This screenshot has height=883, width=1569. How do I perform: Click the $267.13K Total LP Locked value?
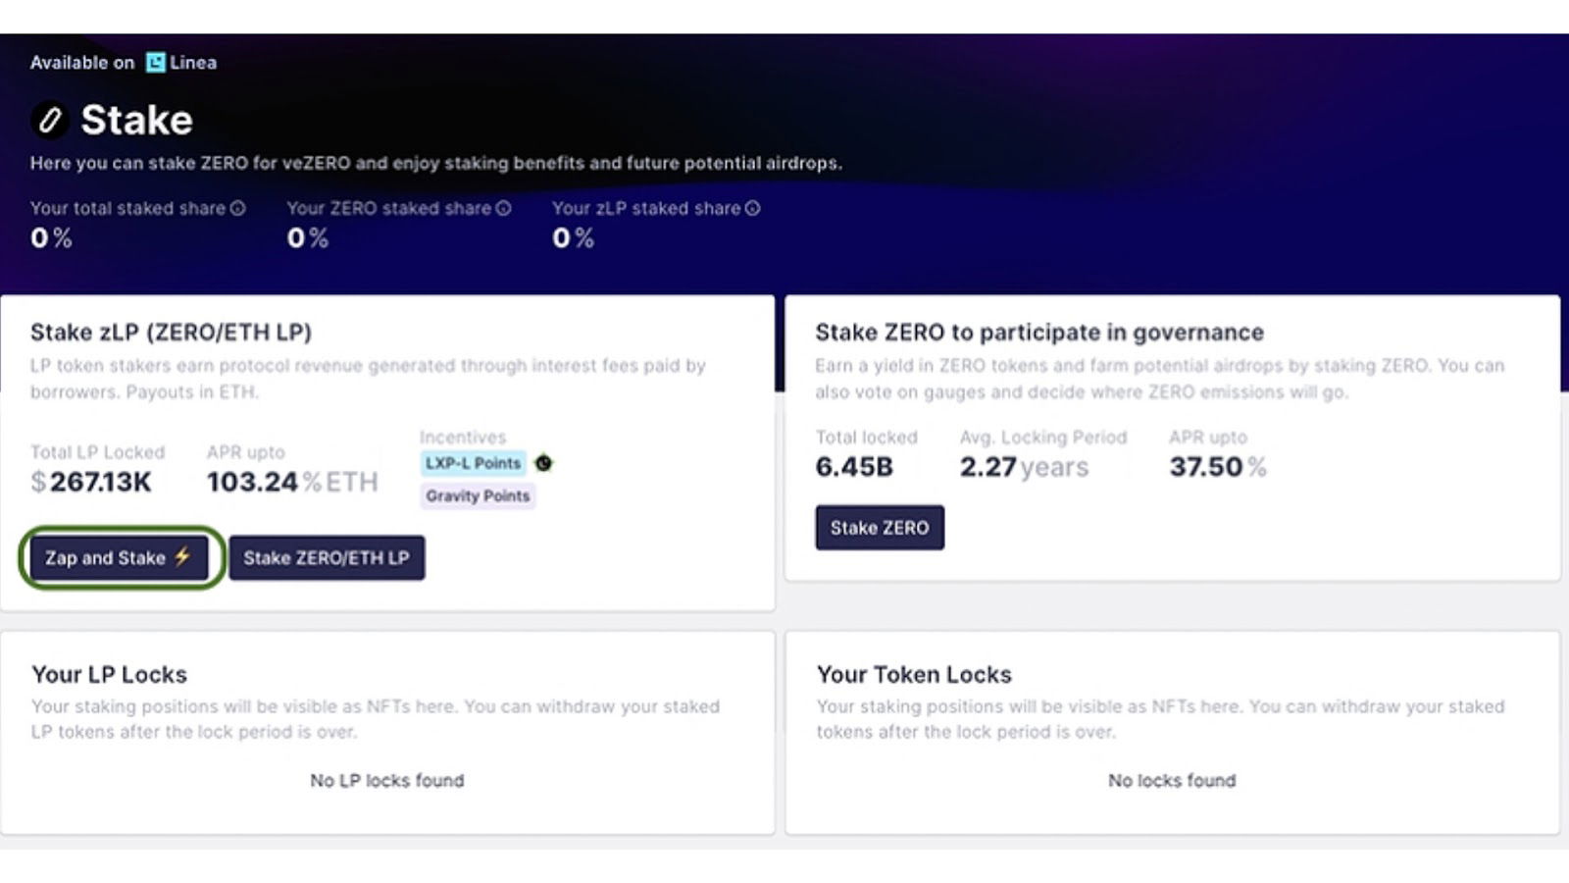91,482
